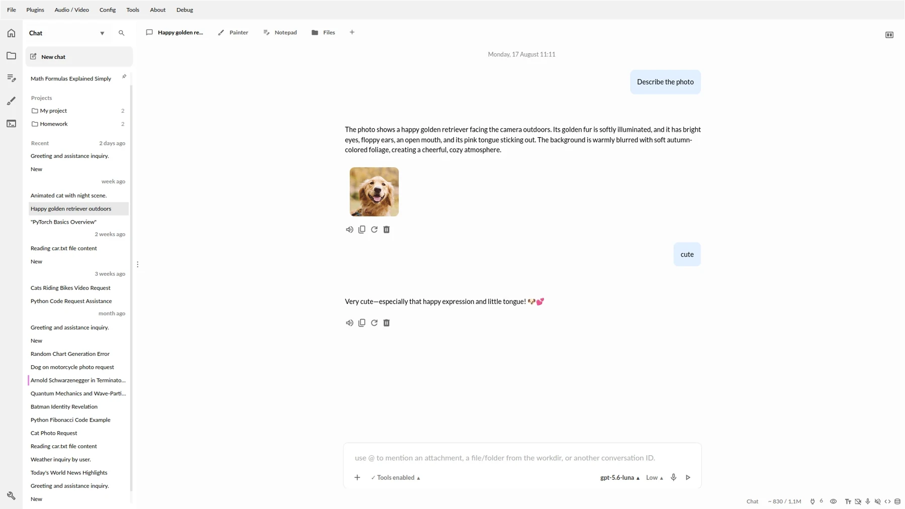
Task: Open the Plugins menu
Action: pos(35,10)
